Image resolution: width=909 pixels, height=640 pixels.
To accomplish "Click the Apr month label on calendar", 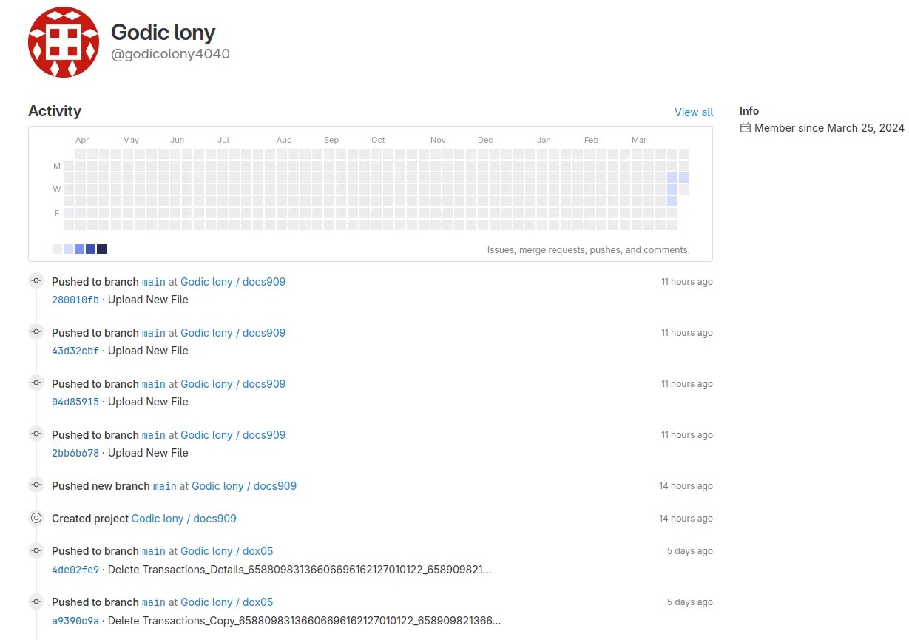I will pyautogui.click(x=82, y=140).
